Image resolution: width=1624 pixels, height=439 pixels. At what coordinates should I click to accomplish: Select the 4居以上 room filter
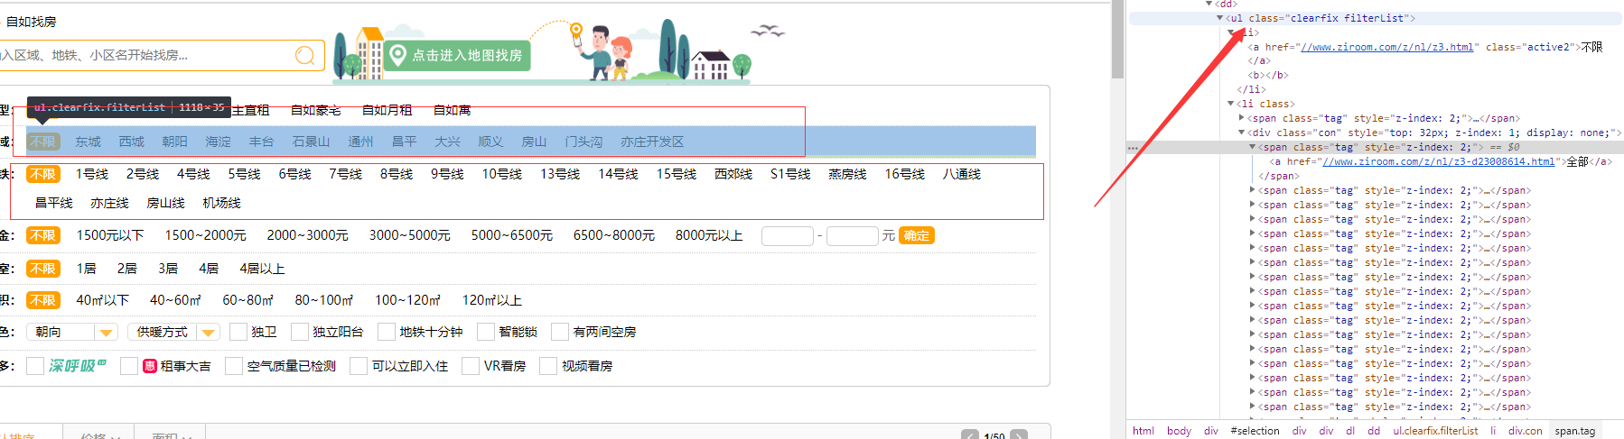point(262,269)
